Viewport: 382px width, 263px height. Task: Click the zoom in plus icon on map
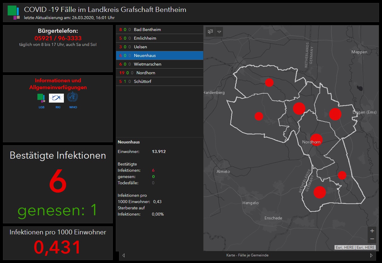pos(372,230)
